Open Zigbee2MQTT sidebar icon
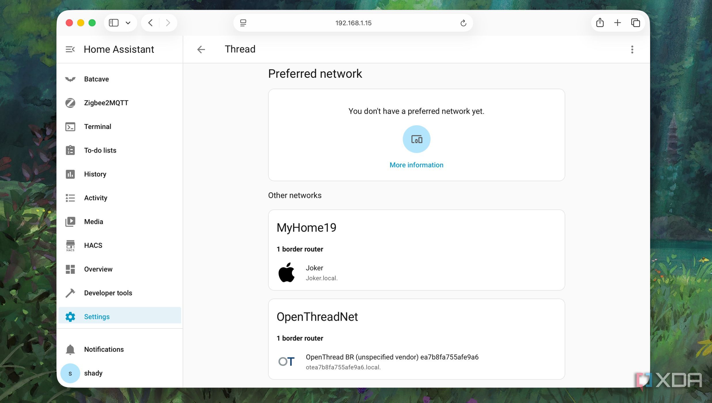The image size is (712, 403). click(70, 103)
